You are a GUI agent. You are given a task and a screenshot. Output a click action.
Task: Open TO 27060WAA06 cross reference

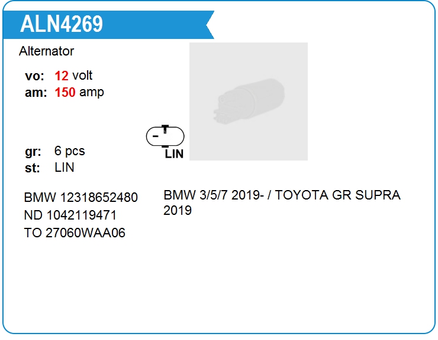coord(75,233)
